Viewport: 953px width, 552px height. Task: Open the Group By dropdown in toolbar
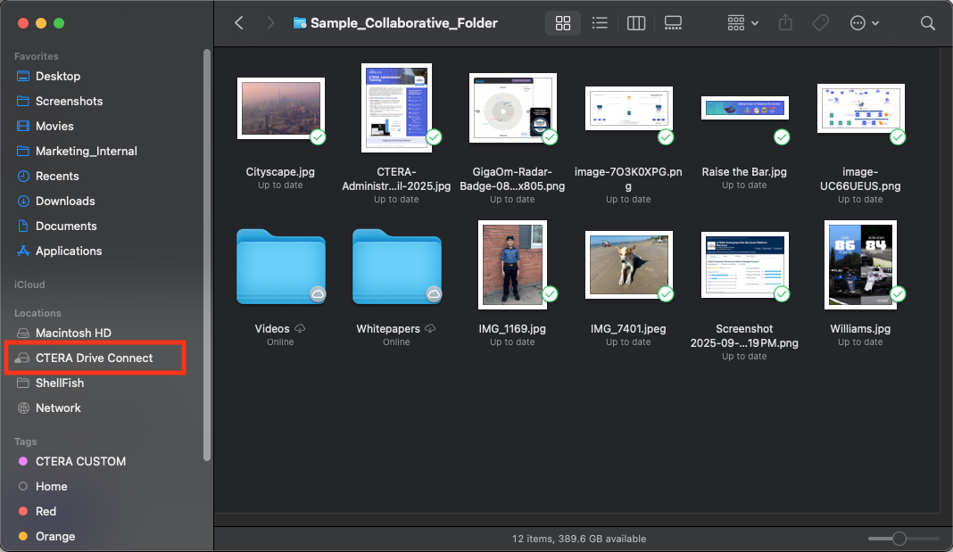click(x=742, y=23)
